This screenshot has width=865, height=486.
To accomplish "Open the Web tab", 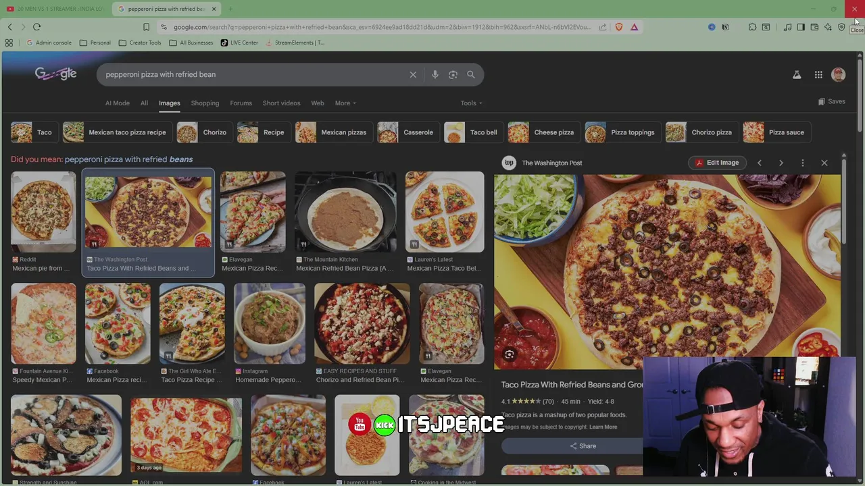I will tap(318, 103).
